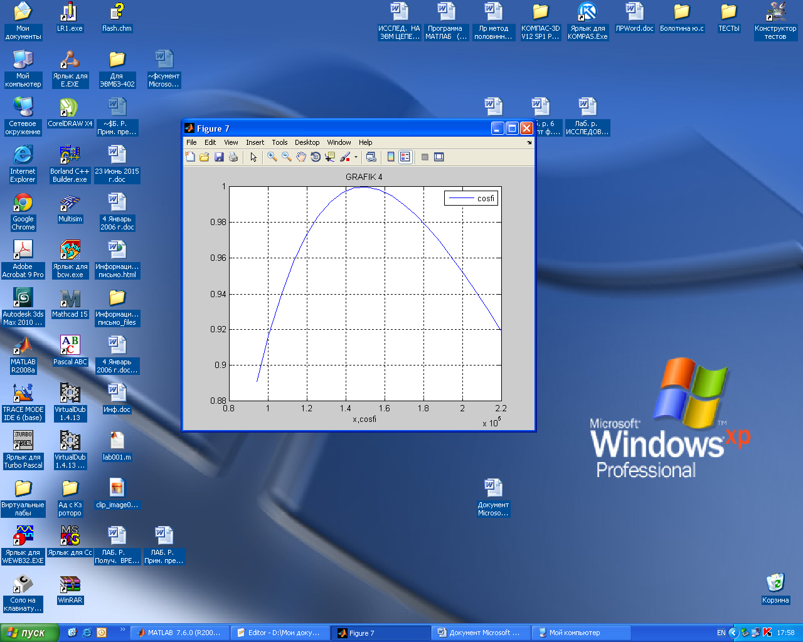
Task: Open the View menu in Figure 7
Action: click(x=231, y=142)
